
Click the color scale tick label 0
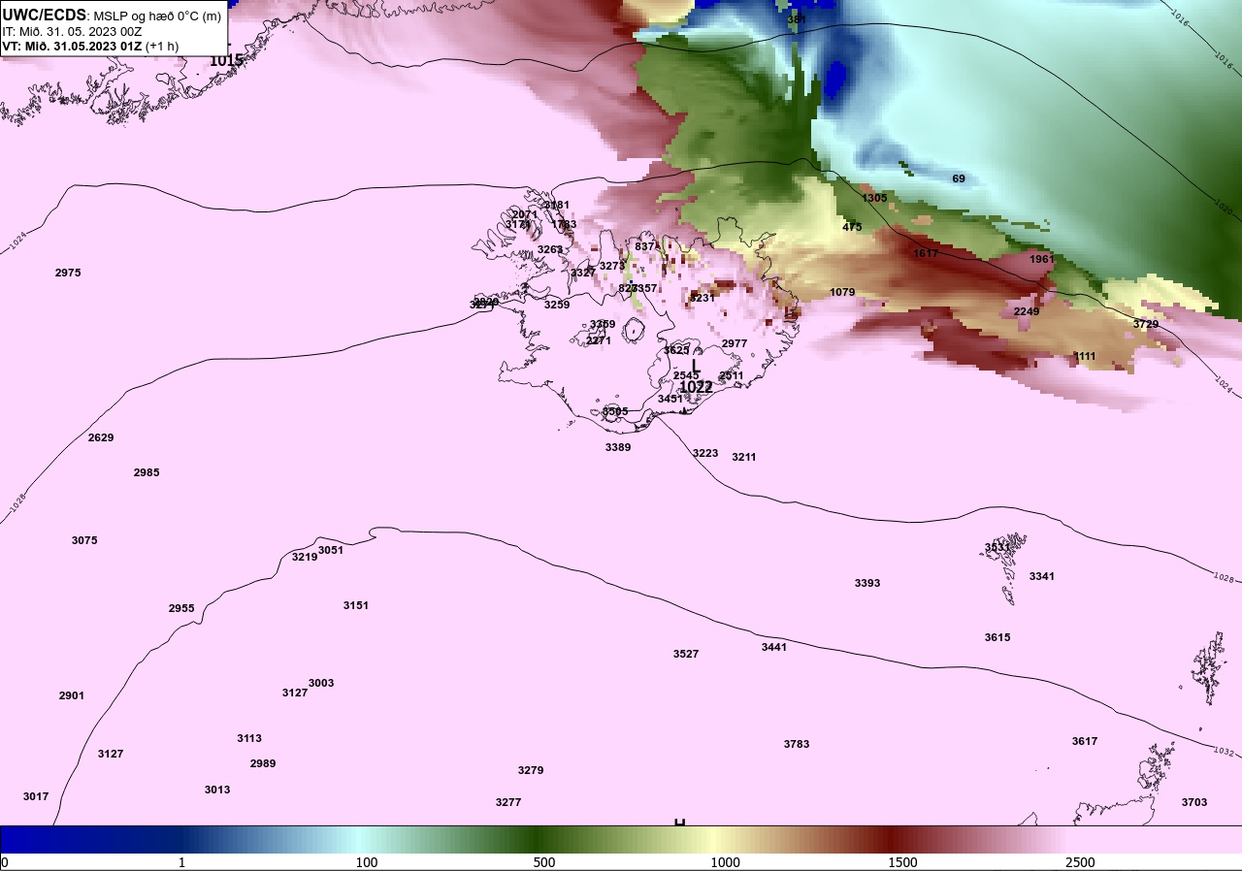click(x=5, y=862)
